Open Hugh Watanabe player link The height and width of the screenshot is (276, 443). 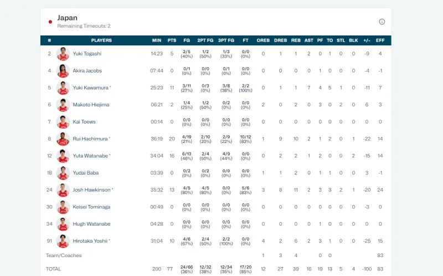91,224
